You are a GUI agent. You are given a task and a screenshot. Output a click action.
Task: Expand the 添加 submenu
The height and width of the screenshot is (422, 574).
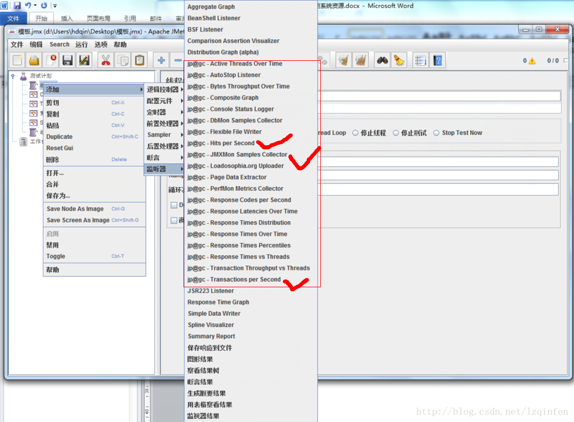[x=94, y=89]
